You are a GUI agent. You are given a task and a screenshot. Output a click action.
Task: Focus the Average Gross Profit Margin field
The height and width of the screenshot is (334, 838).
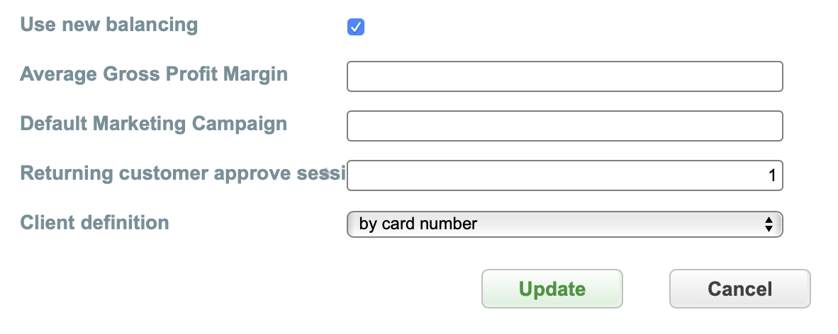[x=564, y=76]
